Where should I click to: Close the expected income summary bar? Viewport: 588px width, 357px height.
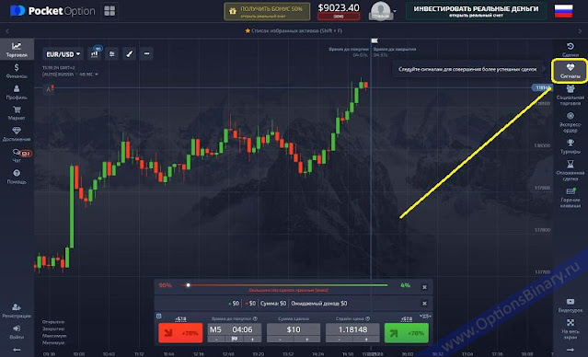424,304
